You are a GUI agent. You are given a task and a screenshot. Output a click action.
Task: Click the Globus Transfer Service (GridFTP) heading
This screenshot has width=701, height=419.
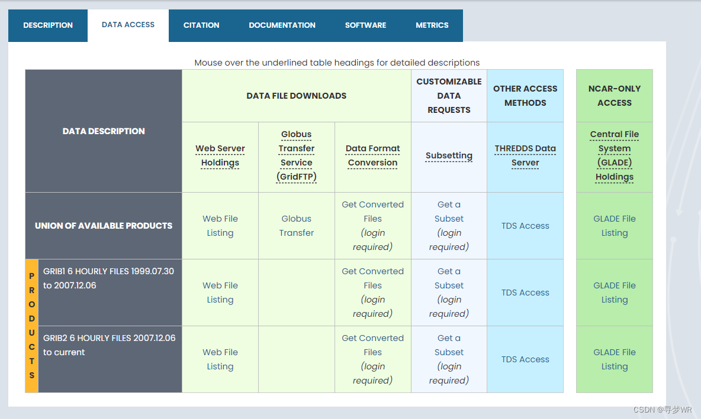tap(297, 155)
